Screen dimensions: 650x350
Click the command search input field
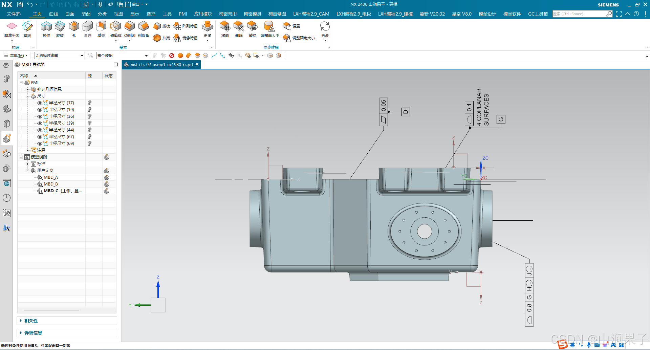(x=580, y=14)
